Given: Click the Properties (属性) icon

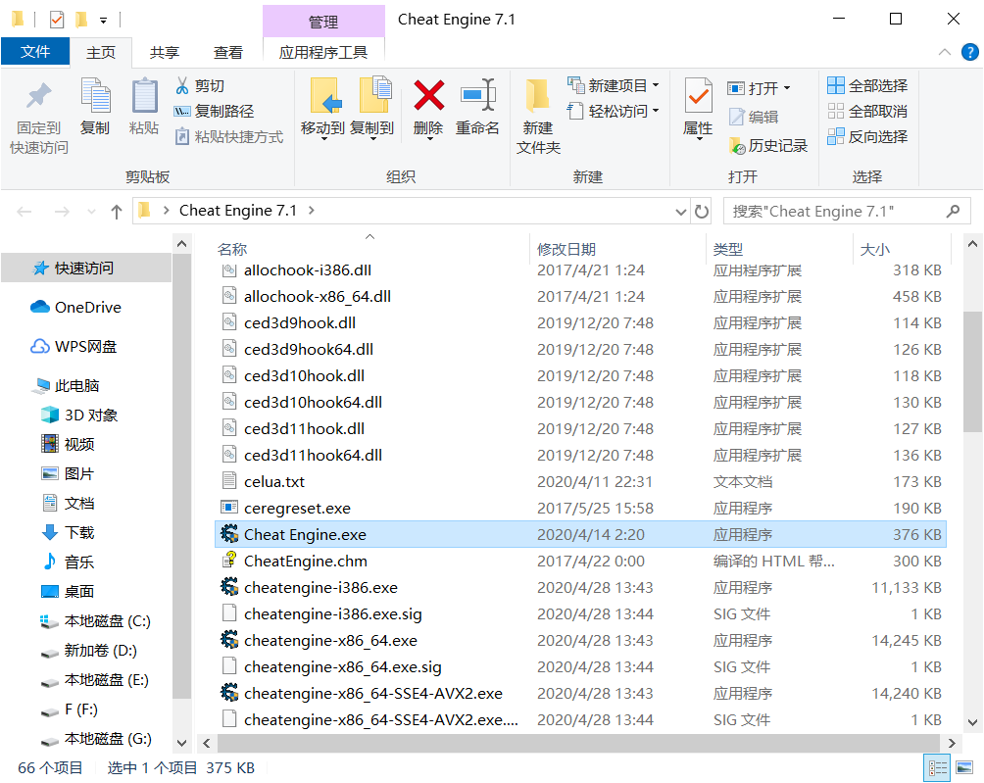Looking at the screenshot, I should (698, 97).
